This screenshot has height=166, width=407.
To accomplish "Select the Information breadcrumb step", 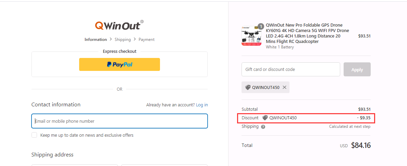I will pyautogui.click(x=96, y=40).
